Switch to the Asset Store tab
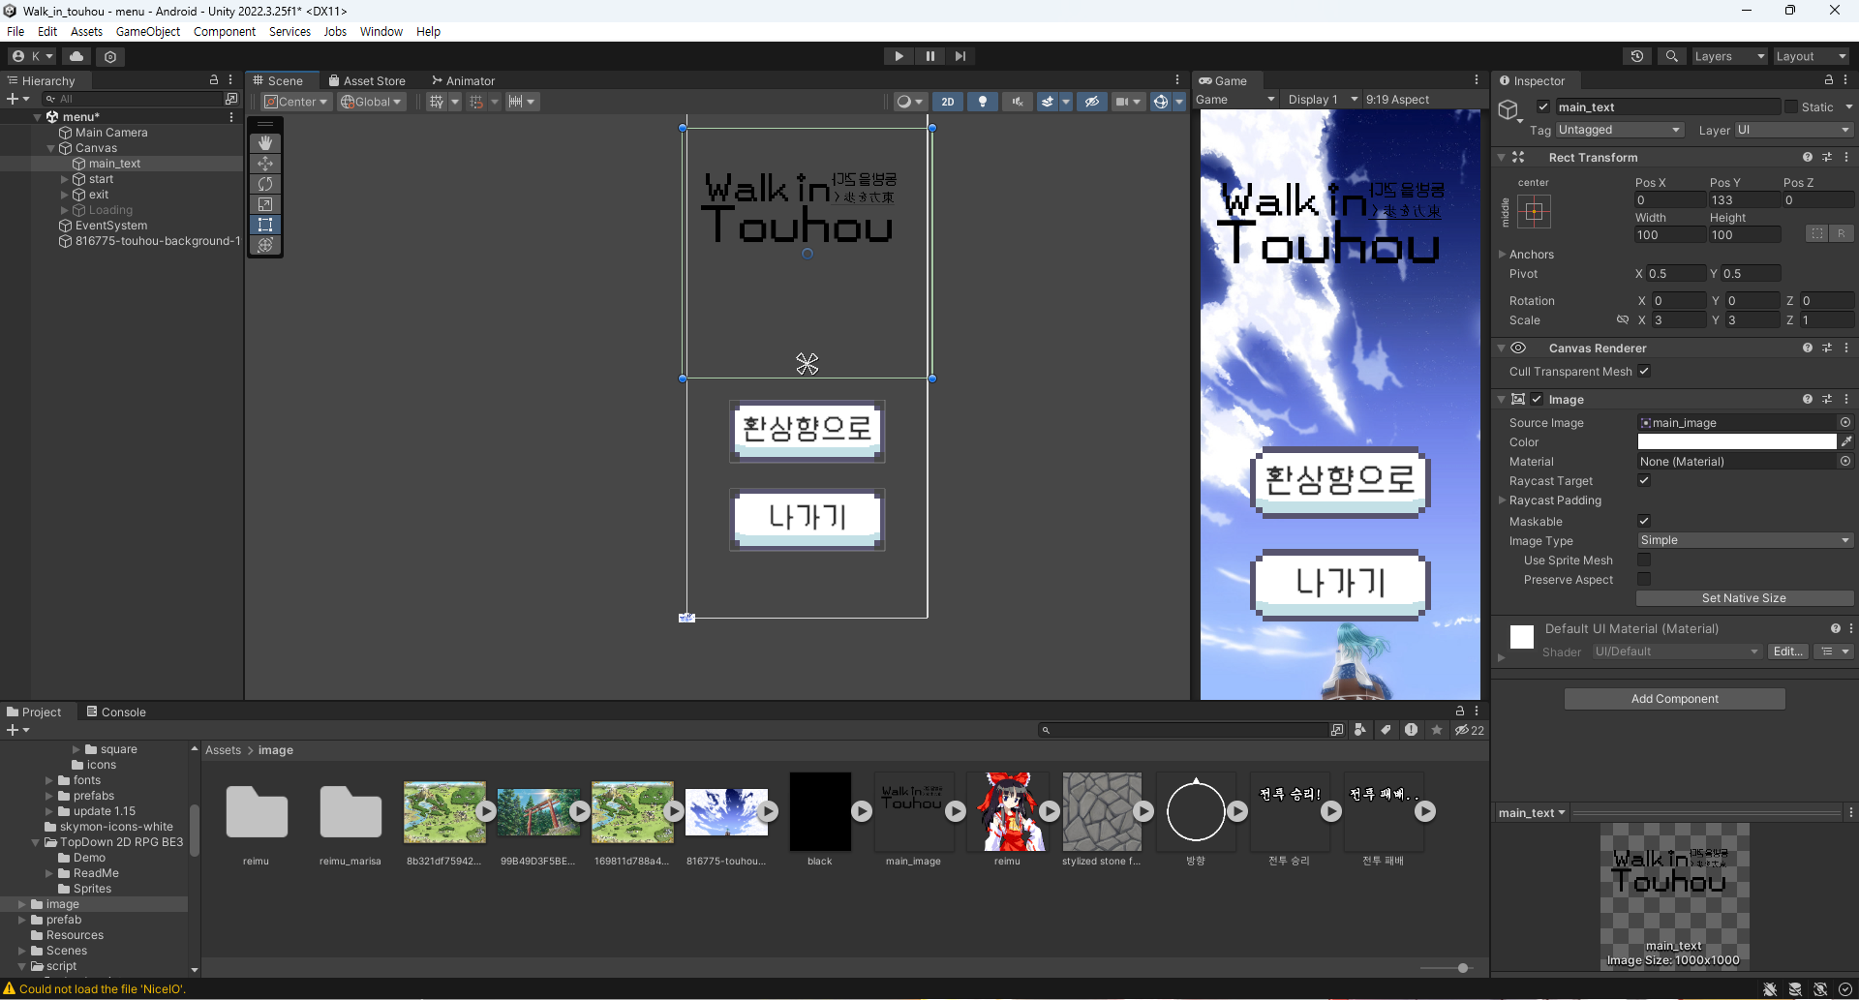 click(367, 80)
